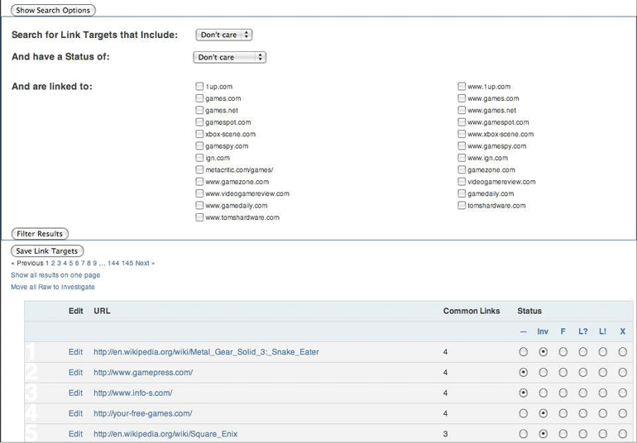
Task: Sort by the L! status column header
Action: tap(602, 331)
